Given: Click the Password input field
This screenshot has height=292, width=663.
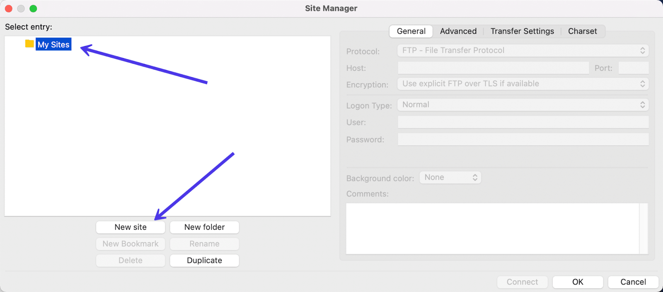Looking at the screenshot, I should [x=523, y=139].
